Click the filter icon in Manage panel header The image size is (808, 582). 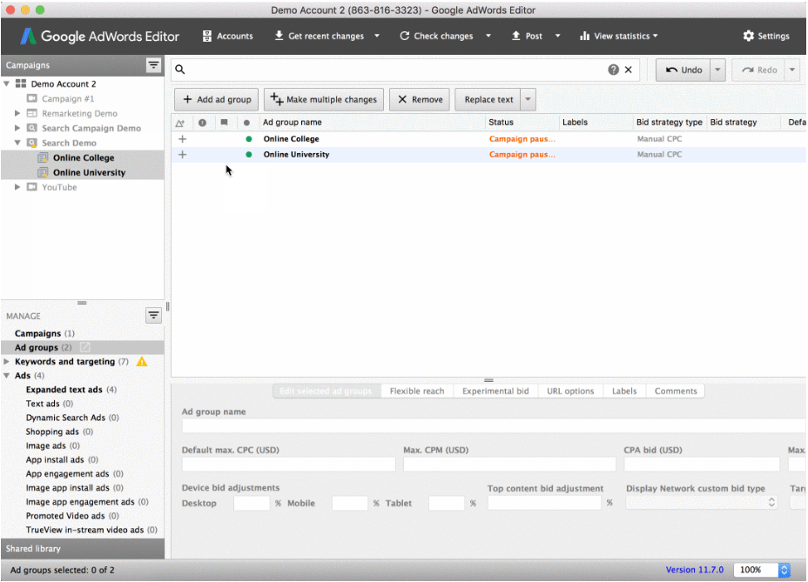pos(153,316)
